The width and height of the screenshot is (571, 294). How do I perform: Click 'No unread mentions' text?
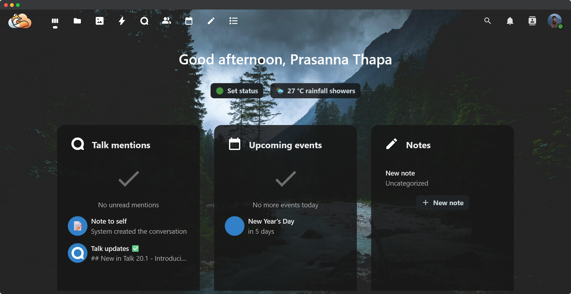[x=128, y=205]
